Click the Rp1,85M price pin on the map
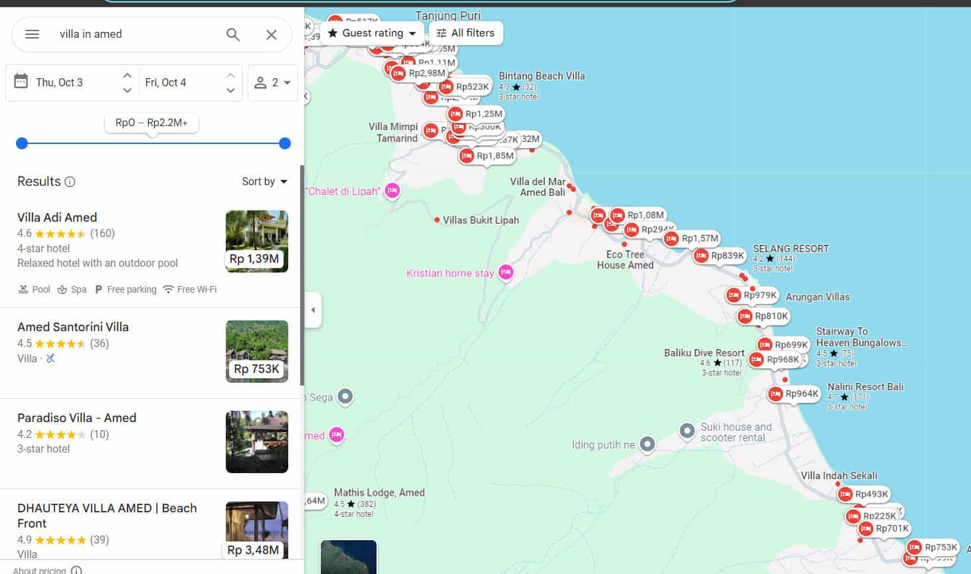Viewport: 971px width, 574px height. pyautogui.click(x=485, y=156)
